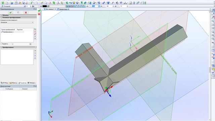This screenshot has width=215, height=121.
Task: Toggle the rightmost checkbox in the properties toolbar
Action: click(x=118, y=6)
